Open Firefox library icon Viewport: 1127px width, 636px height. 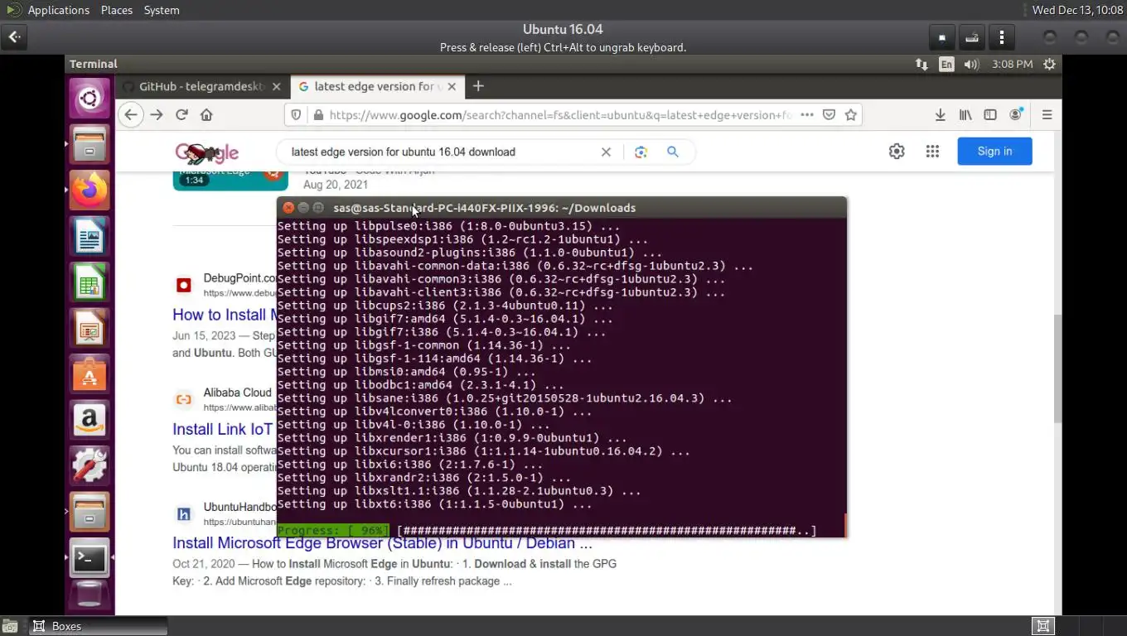[x=965, y=115]
